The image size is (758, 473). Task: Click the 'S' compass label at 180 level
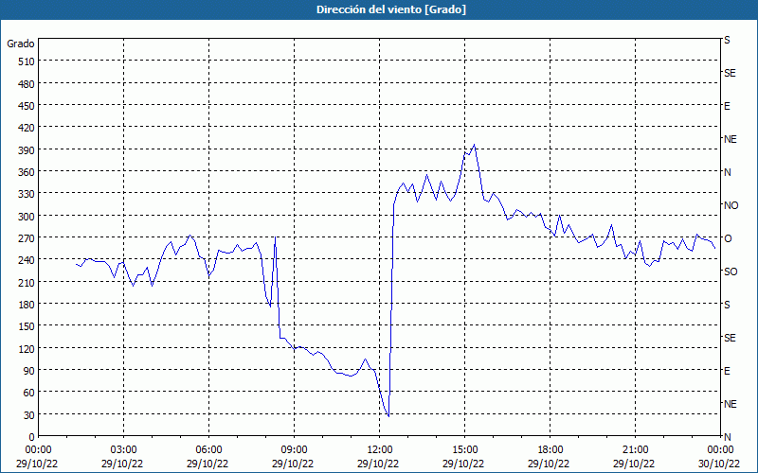(x=727, y=305)
